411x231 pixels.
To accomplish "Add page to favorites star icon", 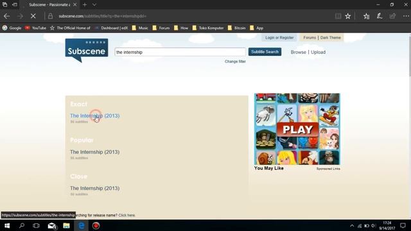I will [348, 16].
